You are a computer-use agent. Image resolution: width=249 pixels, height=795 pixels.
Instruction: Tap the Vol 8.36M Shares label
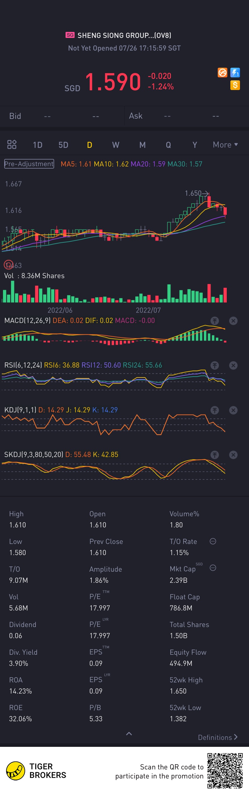[34, 276]
